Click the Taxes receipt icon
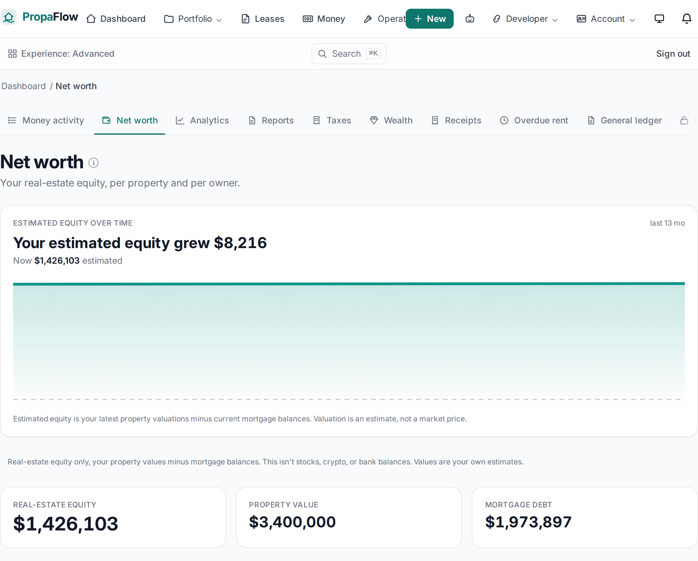The height and width of the screenshot is (561, 698). [x=317, y=120]
